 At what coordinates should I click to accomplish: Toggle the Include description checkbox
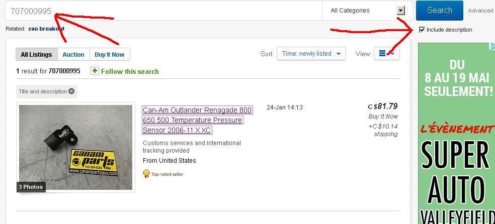click(x=422, y=30)
